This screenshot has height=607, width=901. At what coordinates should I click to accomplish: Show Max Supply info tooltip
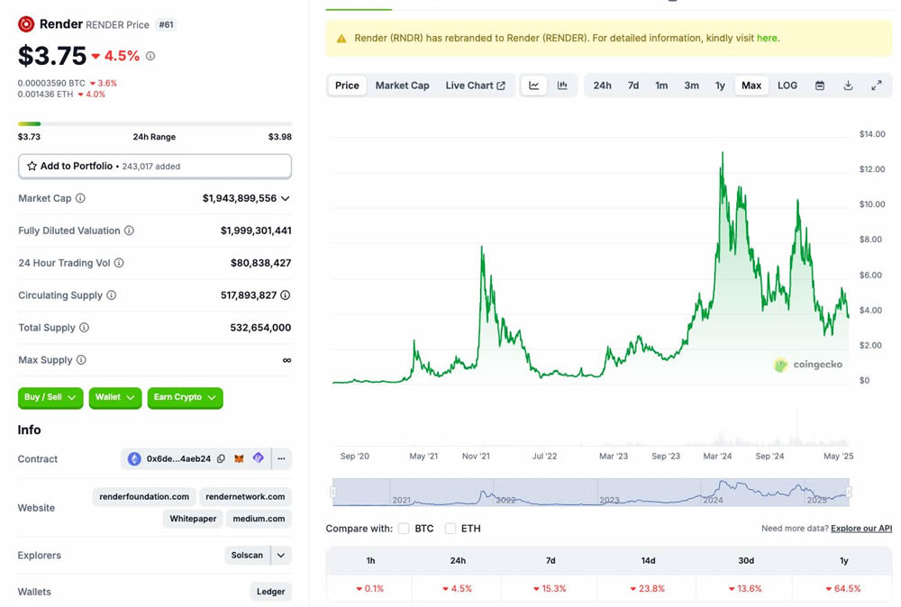(81, 359)
